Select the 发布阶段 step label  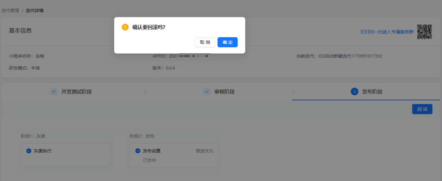[372, 91]
